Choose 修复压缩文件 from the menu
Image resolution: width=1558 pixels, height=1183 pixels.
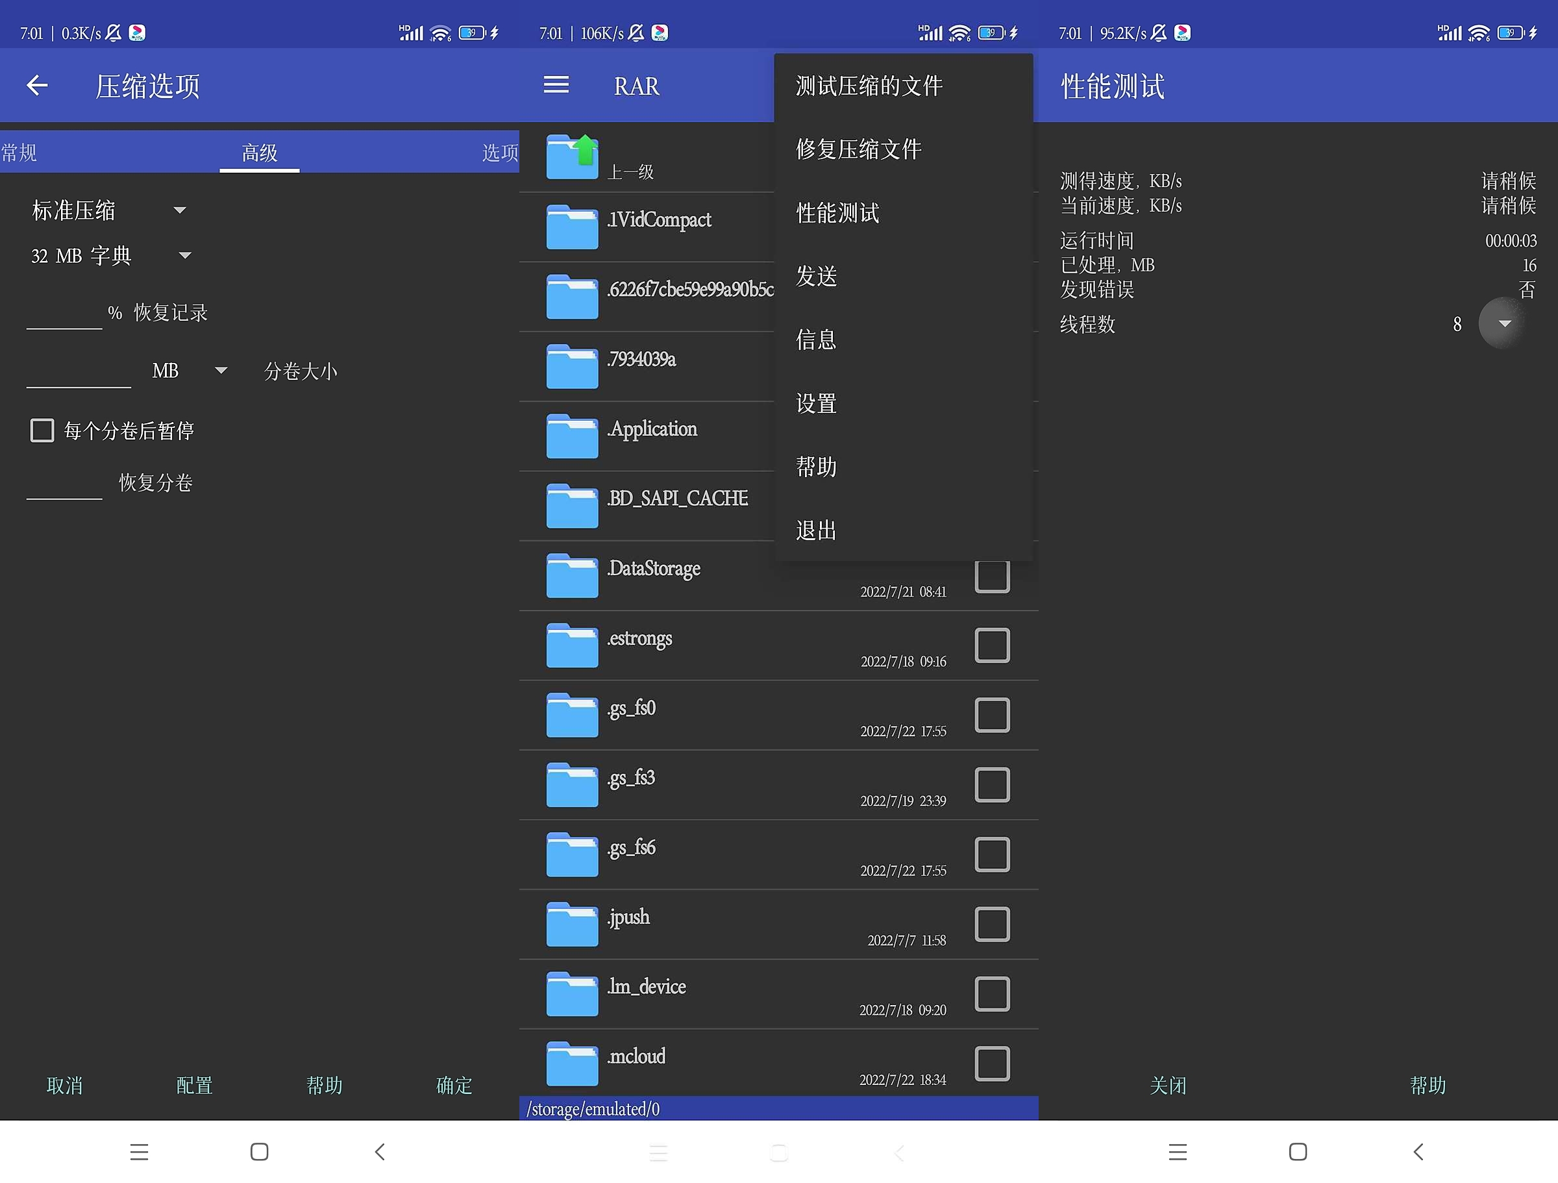pyautogui.click(x=858, y=149)
